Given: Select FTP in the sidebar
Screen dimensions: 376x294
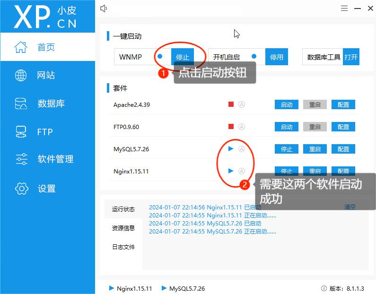Looking at the screenshot, I should 47,132.
